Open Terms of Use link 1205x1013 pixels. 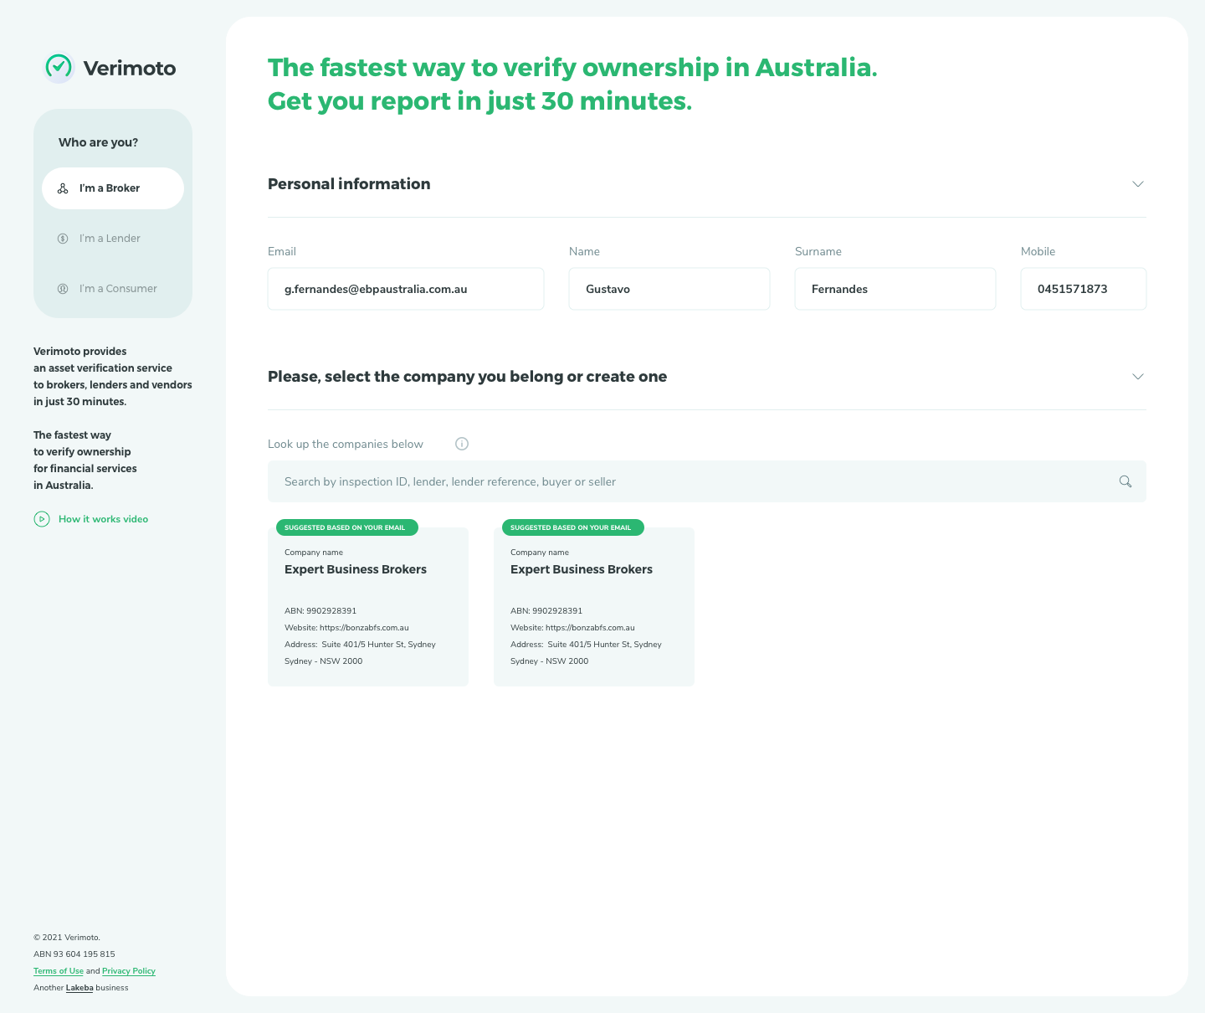click(x=59, y=971)
